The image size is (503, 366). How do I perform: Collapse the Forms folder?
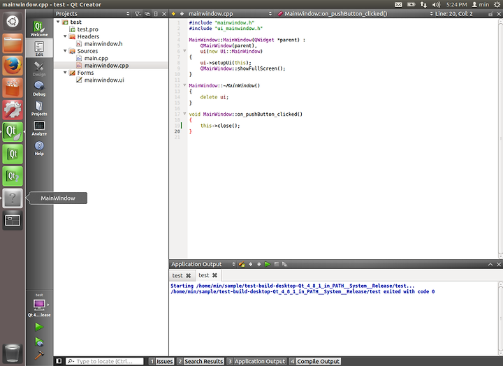pyautogui.click(x=65, y=73)
